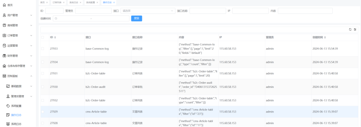This screenshot has height=127, width=361.
Task: Click the 用户管理 user icon
Action: 4,15
